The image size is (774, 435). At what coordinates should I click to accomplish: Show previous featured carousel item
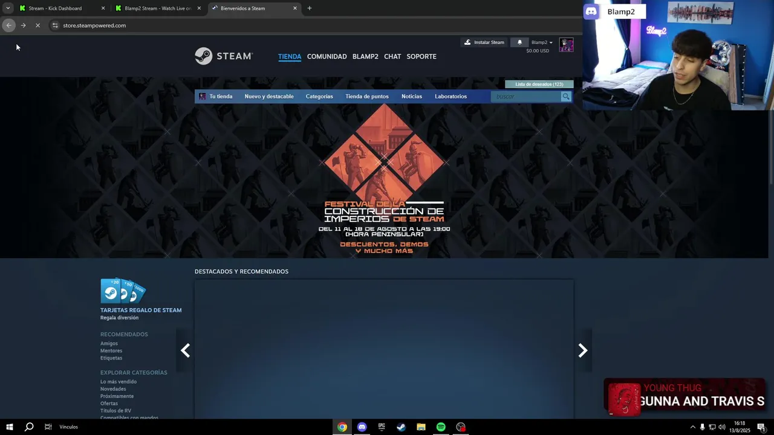pyautogui.click(x=185, y=350)
